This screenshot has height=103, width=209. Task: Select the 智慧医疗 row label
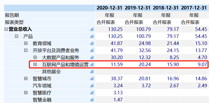[x=42, y=93]
